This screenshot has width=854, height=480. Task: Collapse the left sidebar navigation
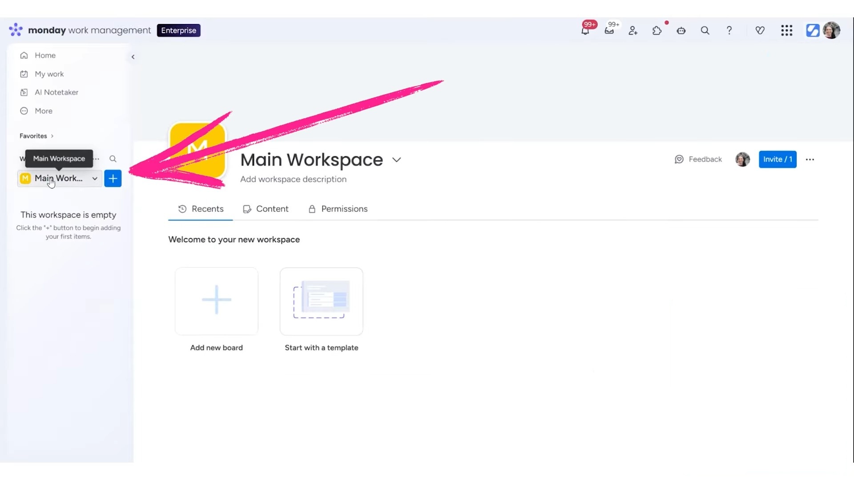pyautogui.click(x=133, y=57)
